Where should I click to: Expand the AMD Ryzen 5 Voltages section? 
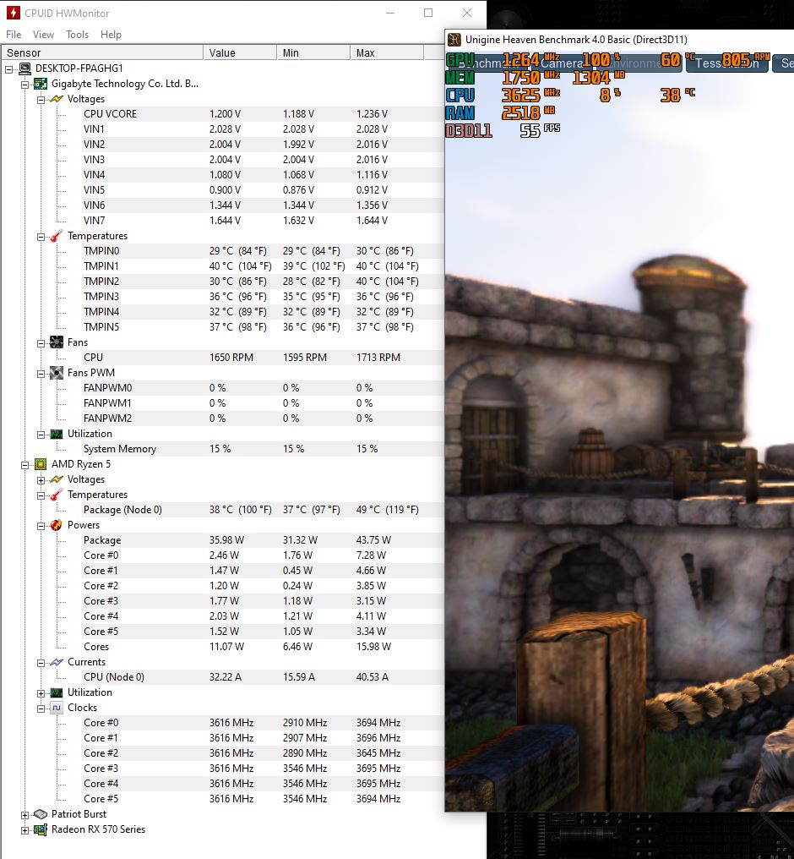pos(41,480)
